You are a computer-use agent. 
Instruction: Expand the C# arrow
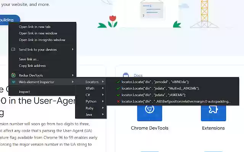103,95
